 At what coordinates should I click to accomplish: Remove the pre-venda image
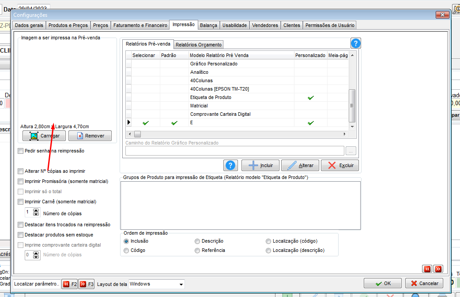pyautogui.click(x=90, y=136)
